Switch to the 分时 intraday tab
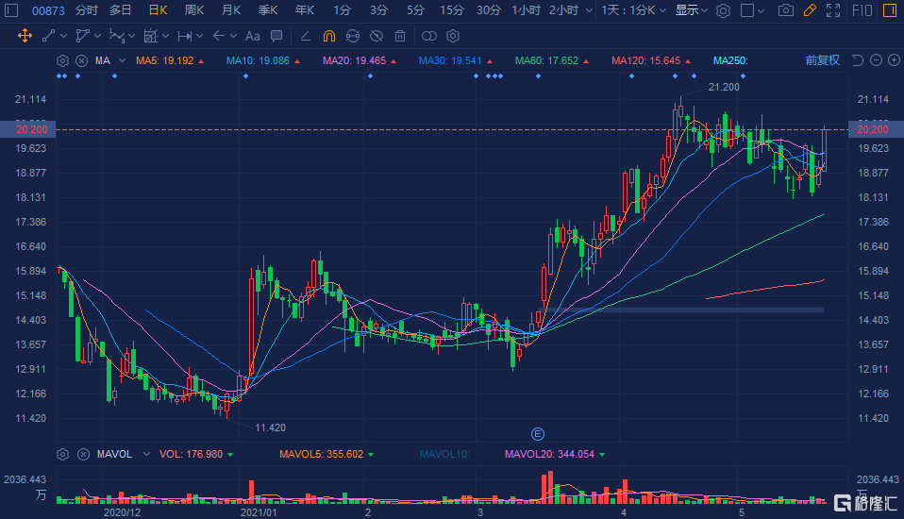This screenshot has width=904, height=519. click(x=86, y=10)
